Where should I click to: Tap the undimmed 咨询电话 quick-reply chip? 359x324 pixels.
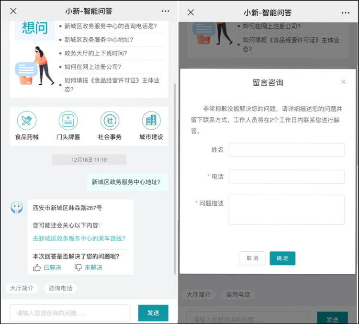point(60,288)
